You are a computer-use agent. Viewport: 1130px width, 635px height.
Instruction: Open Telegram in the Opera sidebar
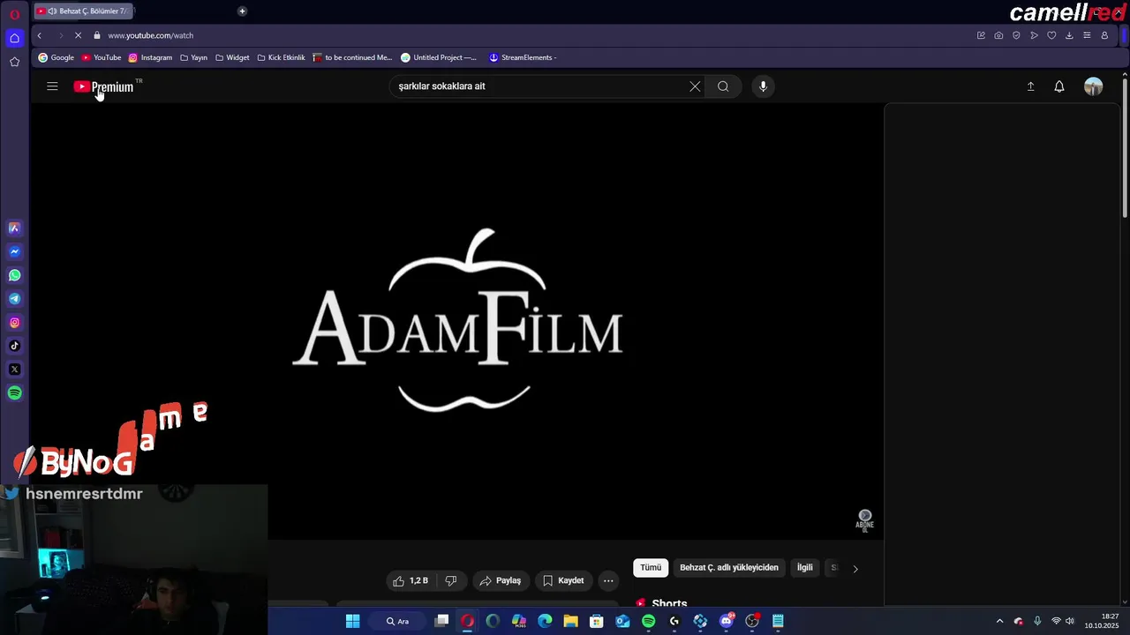[14, 299]
